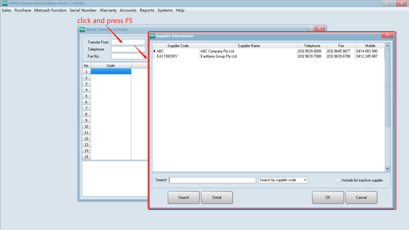Click the Cancel button
The image size is (409, 230).
click(361, 197)
